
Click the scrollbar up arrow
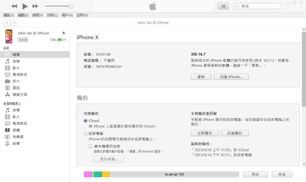pyautogui.click(x=304, y=30)
